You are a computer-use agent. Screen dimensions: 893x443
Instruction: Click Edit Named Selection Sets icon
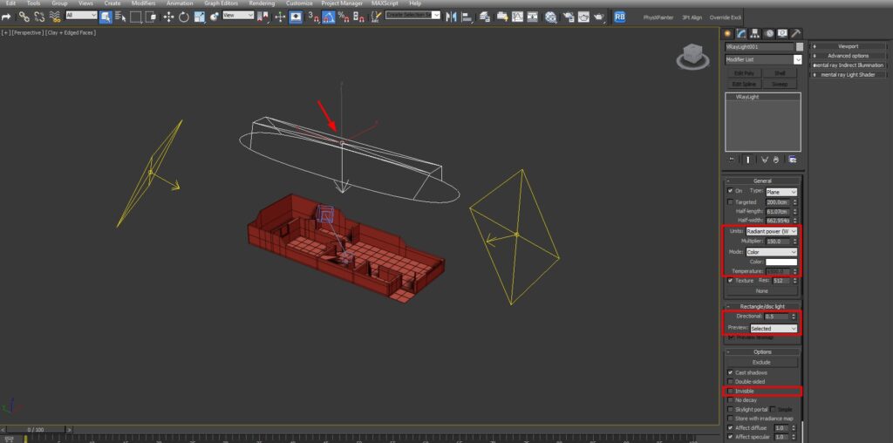tap(377, 17)
